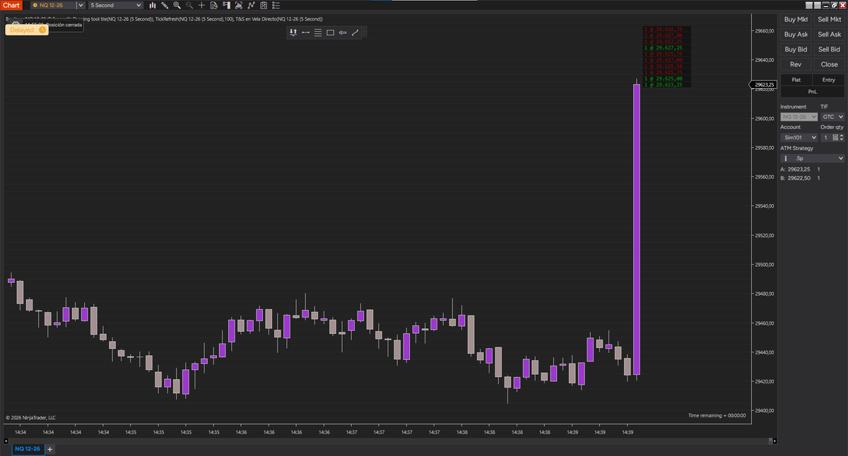Click the Posición cerrada notification
The width and height of the screenshot is (848, 456).
[64, 25]
